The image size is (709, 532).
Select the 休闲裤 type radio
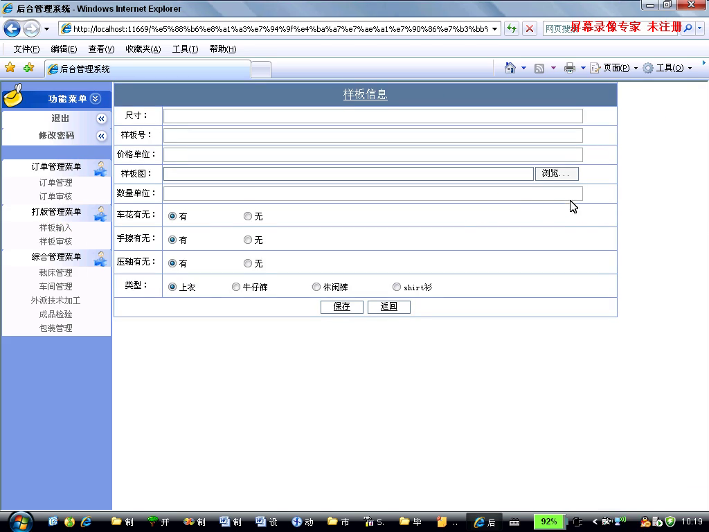316,287
